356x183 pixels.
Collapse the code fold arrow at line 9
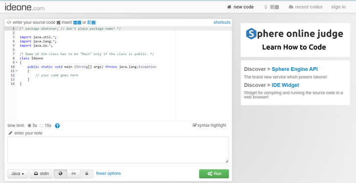pyautogui.click(x=17, y=63)
